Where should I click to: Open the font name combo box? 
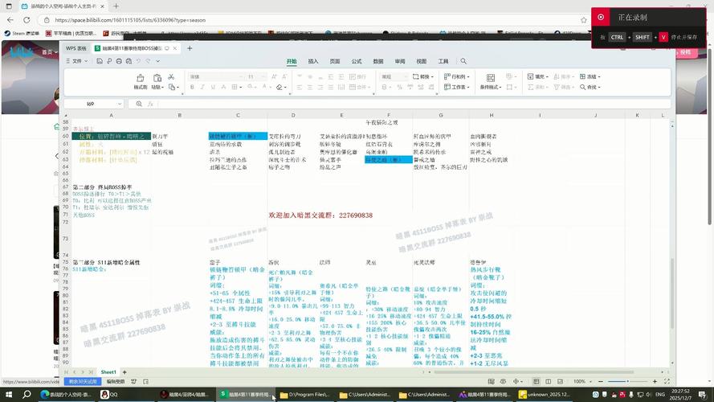[214, 76]
